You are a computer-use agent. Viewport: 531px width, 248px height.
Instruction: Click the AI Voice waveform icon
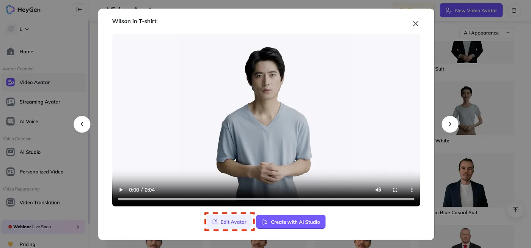click(11, 122)
